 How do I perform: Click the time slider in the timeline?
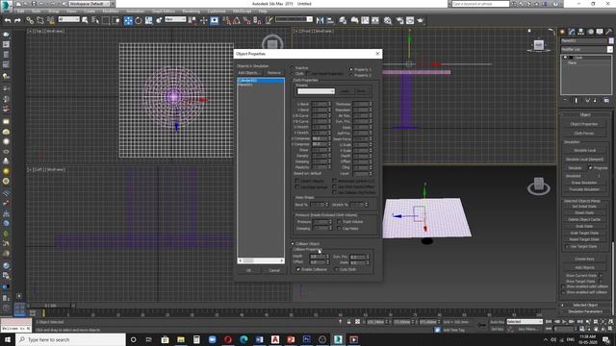[50, 306]
